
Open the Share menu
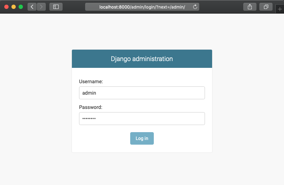pyautogui.click(x=250, y=7)
